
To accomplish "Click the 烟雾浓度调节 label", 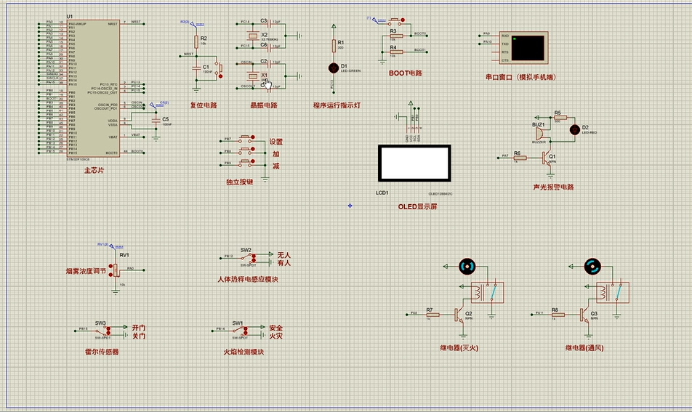I will tap(86, 271).
